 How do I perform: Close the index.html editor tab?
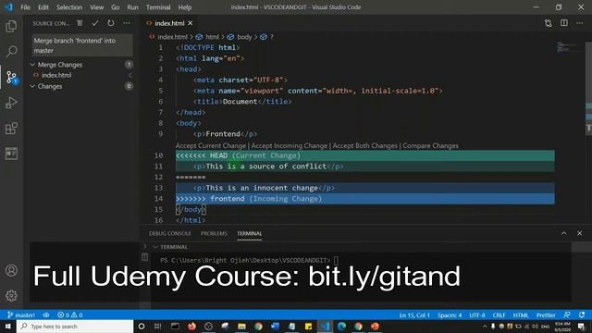(191, 23)
